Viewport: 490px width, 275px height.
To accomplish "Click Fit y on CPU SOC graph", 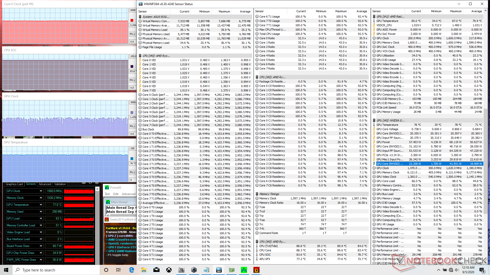I will [x=132, y=80].
